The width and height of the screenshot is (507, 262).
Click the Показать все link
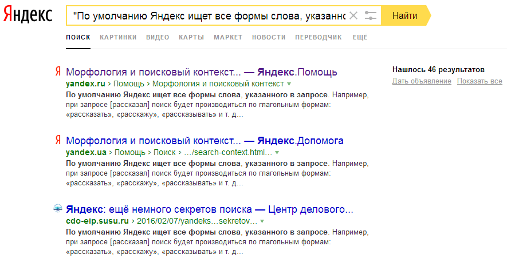pyautogui.click(x=480, y=81)
